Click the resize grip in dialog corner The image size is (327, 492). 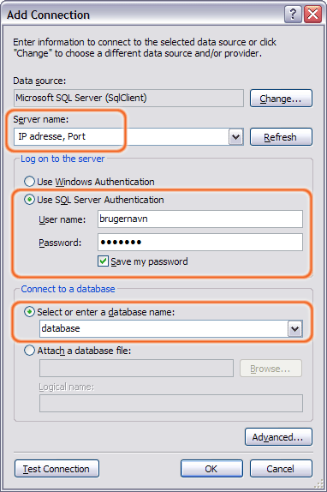319,484
